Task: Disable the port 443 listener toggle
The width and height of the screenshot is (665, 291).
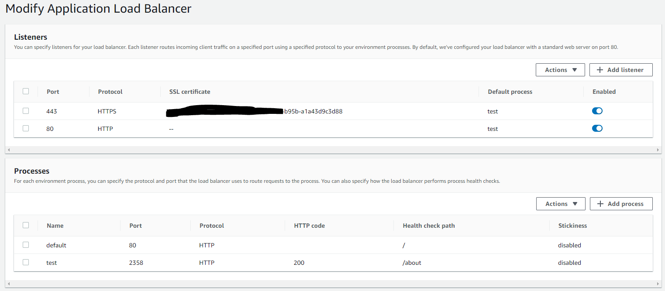Action: point(597,111)
